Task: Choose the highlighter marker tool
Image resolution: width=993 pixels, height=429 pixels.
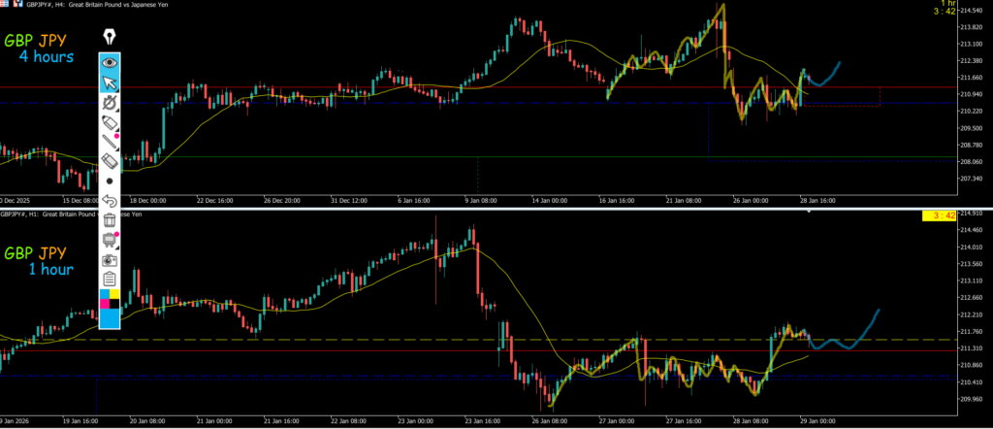Action: [110, 122]
